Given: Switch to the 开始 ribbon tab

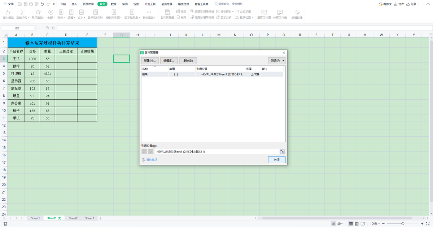Looking at the screenshot, I should [63, 4].
